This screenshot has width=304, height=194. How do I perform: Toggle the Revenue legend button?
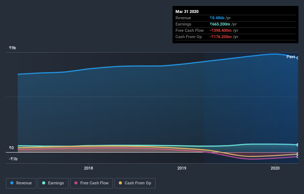21,183
